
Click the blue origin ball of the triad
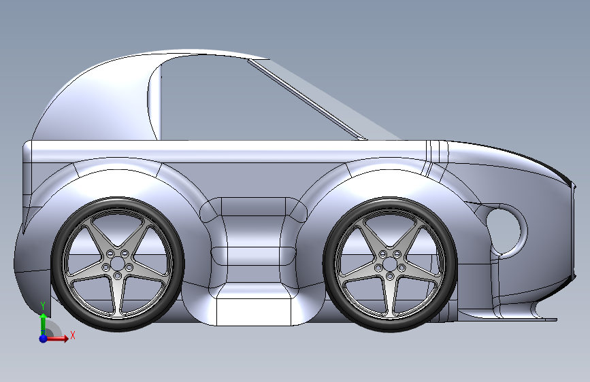(44, 338)
